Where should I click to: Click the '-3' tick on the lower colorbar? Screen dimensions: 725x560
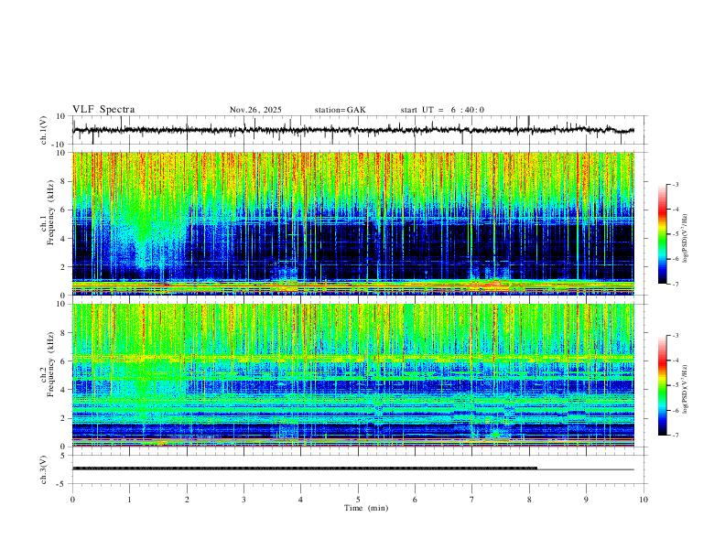[x=675, y=336]
